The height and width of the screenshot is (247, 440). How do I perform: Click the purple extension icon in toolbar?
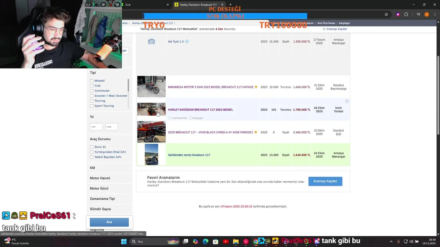(398, 14)
